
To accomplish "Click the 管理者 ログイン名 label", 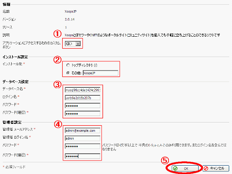I will pyautogui.click(x=15, y=137).
